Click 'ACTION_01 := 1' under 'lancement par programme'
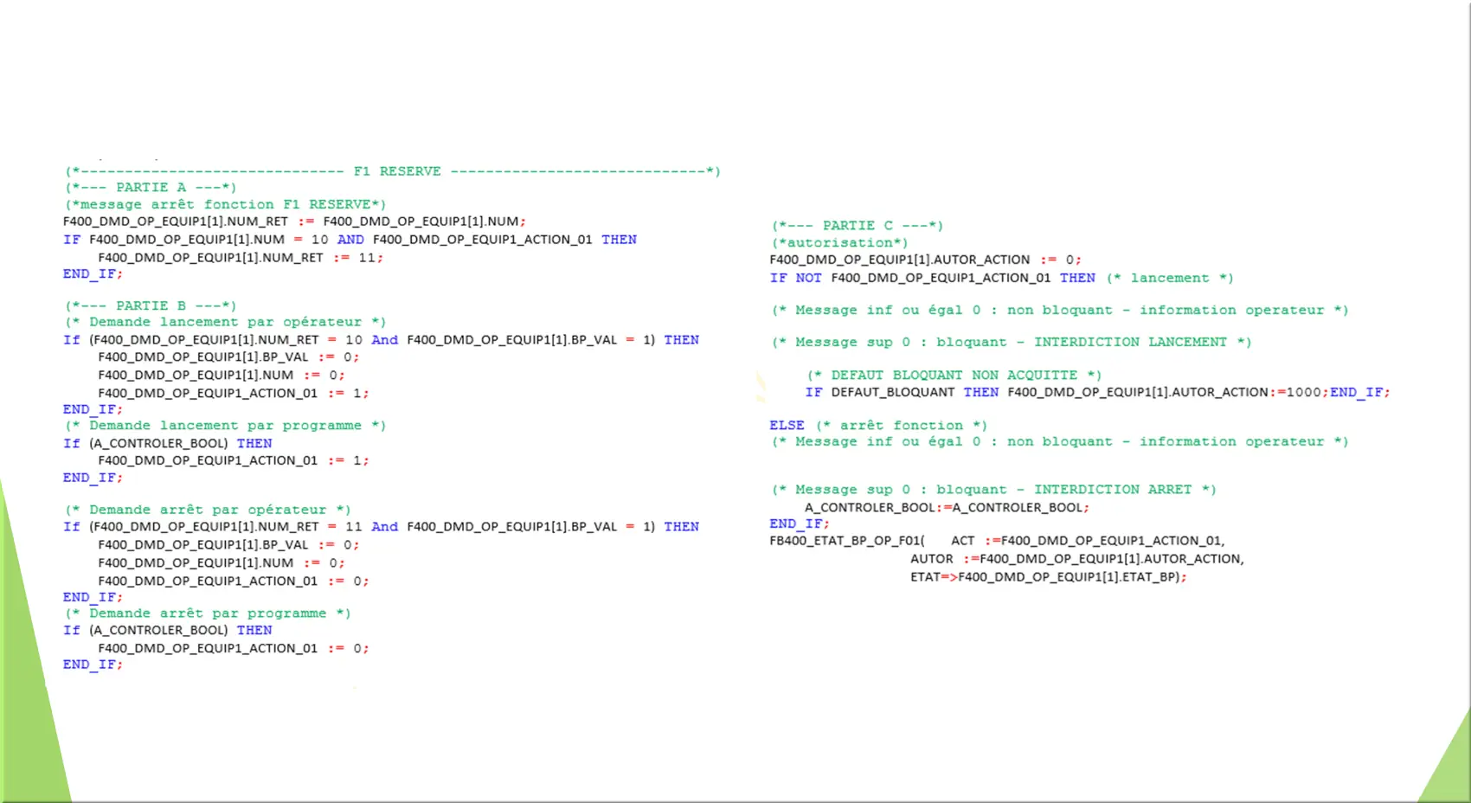The width and height of the screenshot is (1471, 803). point(234,461)
